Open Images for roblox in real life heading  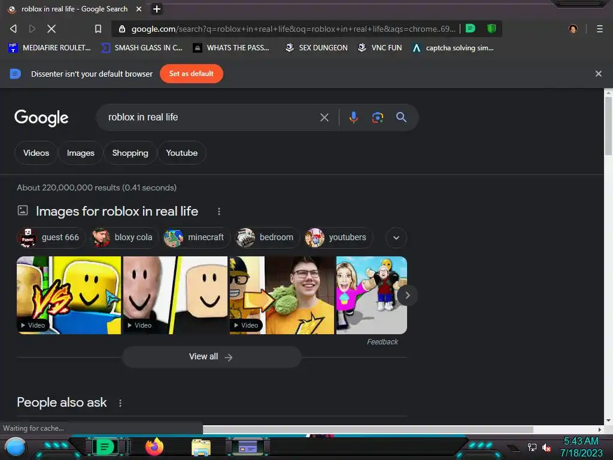(x=117, y=211)
